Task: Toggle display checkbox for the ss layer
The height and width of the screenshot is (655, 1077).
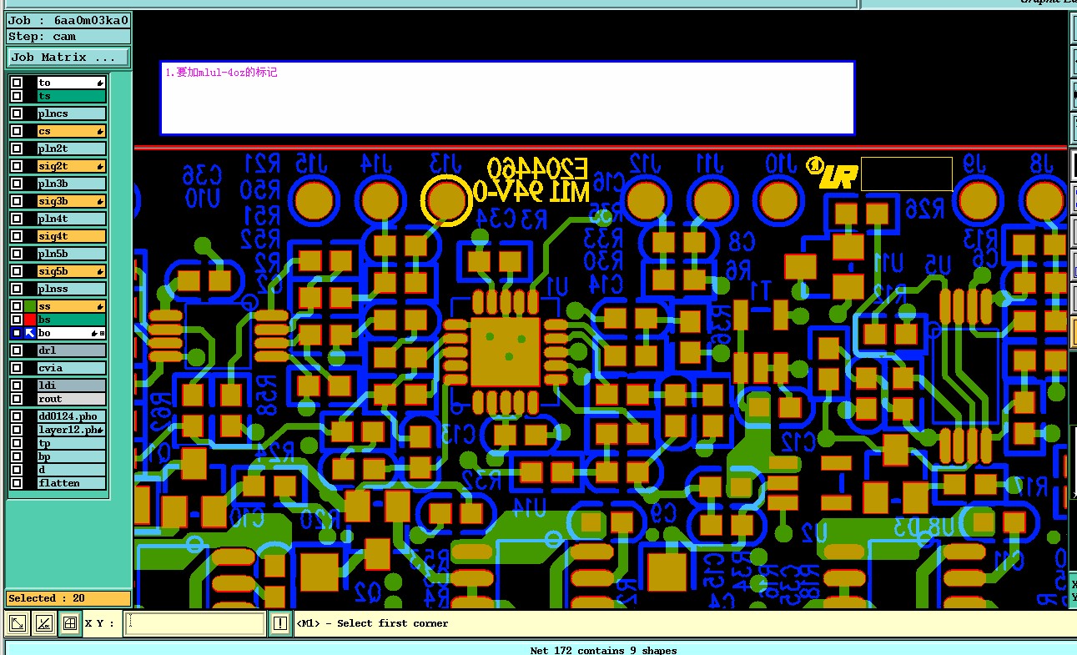Action: (17, 306)
